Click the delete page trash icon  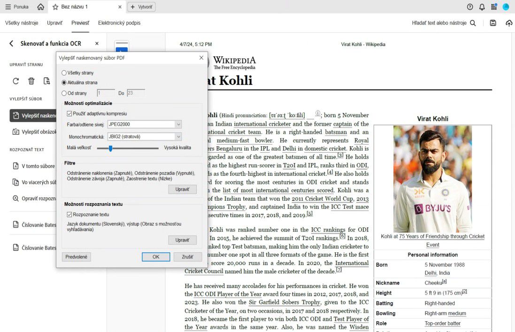point(31,81)
